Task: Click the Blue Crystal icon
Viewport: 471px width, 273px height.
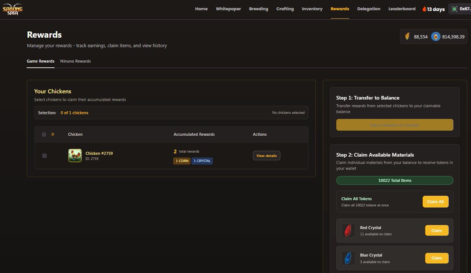Action: click(348, 258)
